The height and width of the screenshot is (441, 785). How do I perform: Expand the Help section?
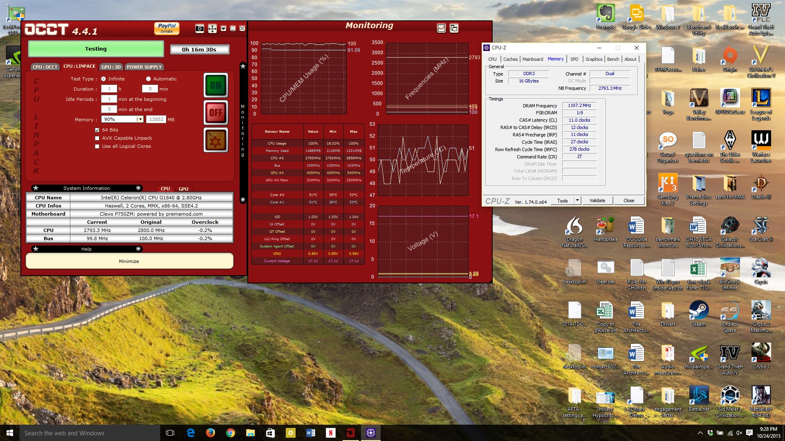[138, 249]
